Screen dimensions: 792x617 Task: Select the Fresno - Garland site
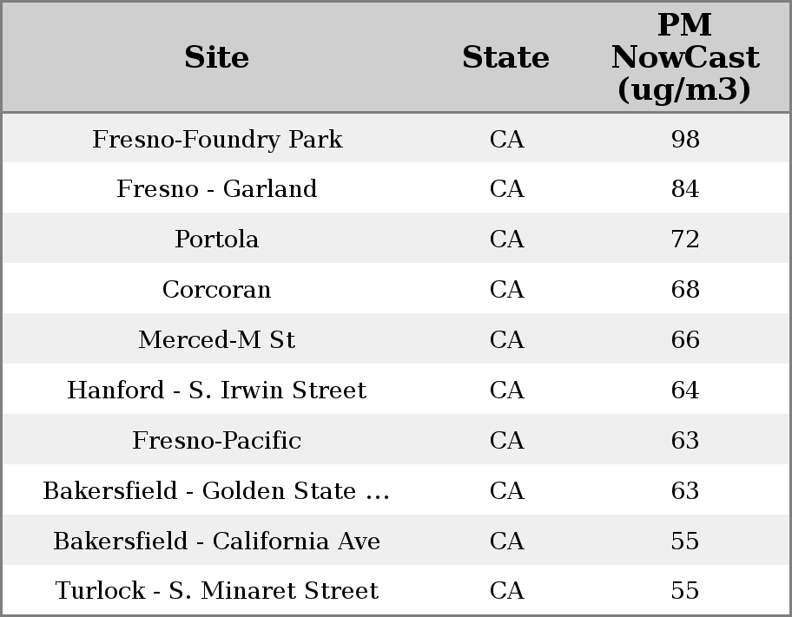217,189
